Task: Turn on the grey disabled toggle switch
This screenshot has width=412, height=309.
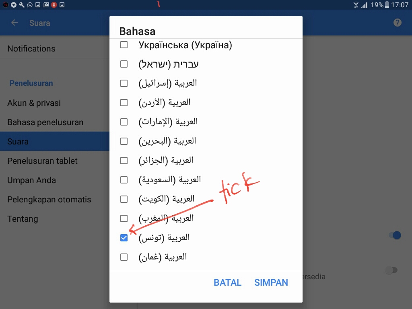Action: (x=391, y=270)
